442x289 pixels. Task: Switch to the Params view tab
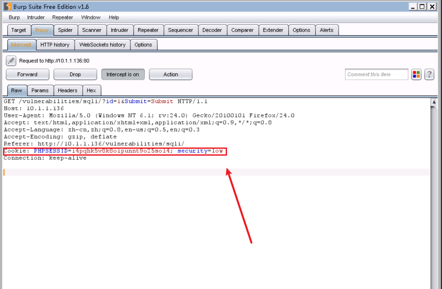pyautogui.click(x=40, y=90)
